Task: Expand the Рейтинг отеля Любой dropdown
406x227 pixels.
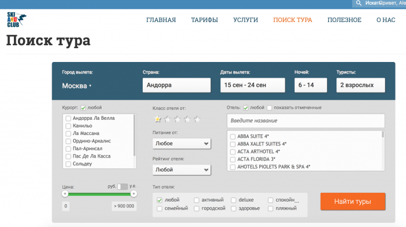Action: coord(182,170)
